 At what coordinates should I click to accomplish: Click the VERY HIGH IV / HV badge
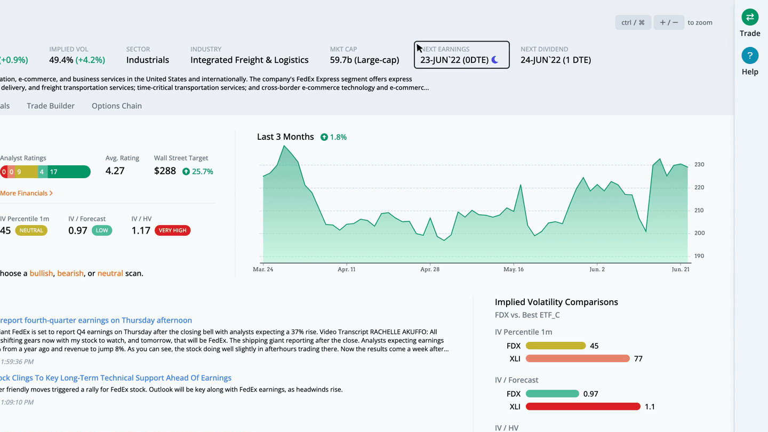coord(172,230)
